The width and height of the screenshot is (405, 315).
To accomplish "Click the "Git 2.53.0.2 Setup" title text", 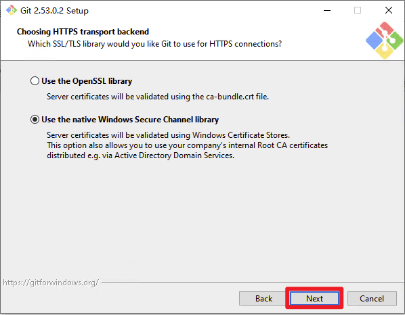I will pos(54,11).
